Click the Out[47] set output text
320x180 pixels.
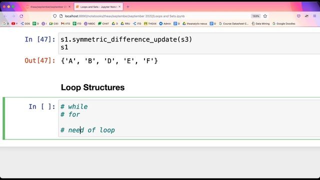click(109, 61)
